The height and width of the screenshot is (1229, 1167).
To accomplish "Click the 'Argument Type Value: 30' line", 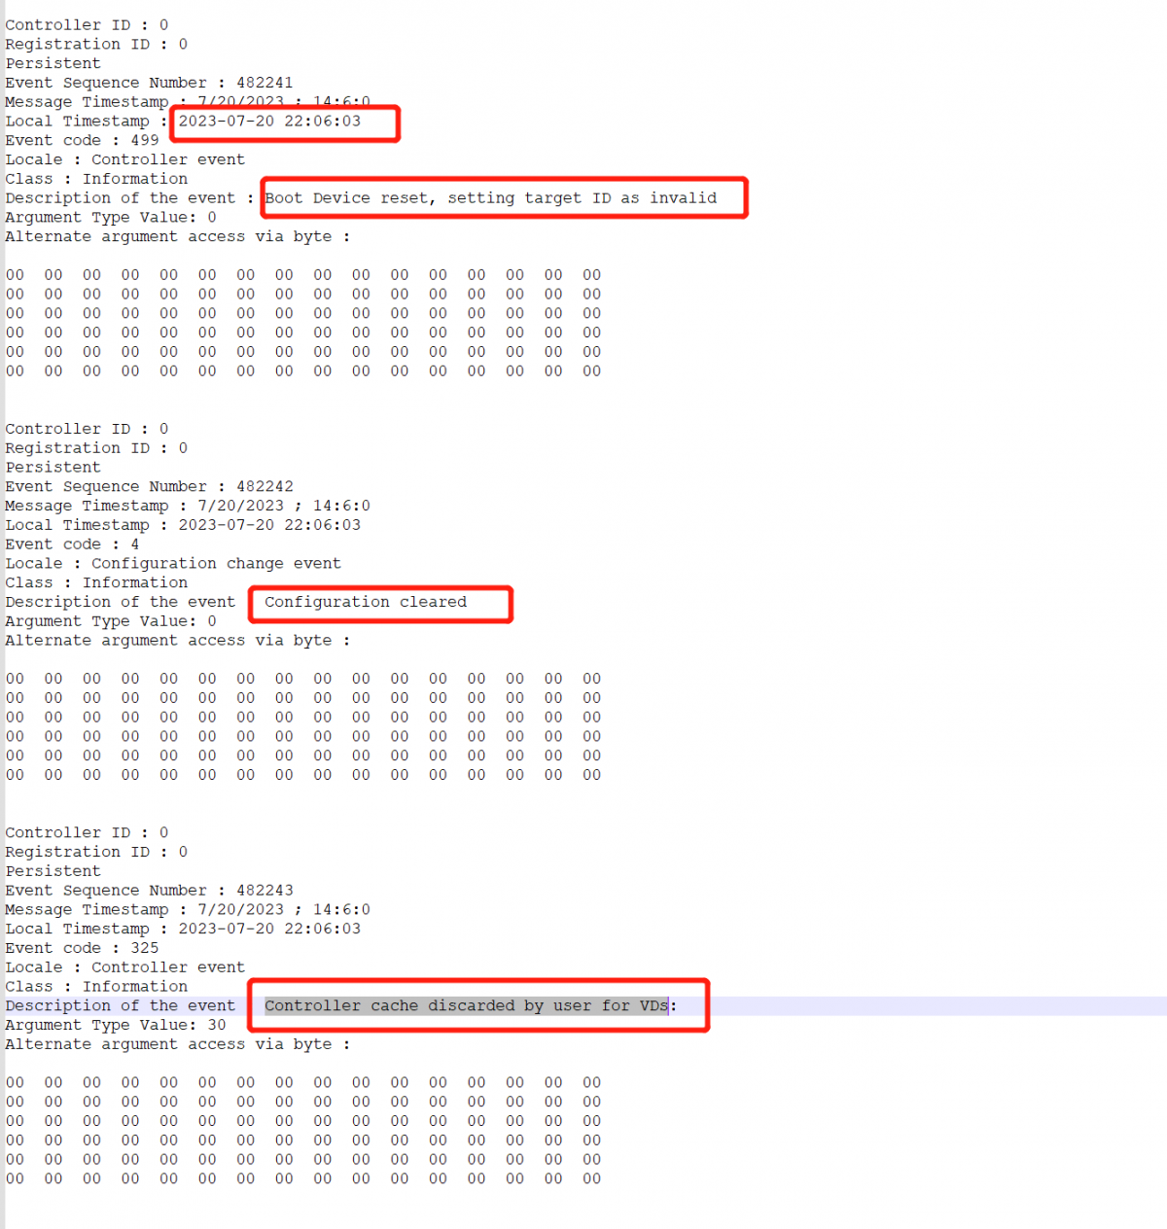I will [x=115, y=1025].
